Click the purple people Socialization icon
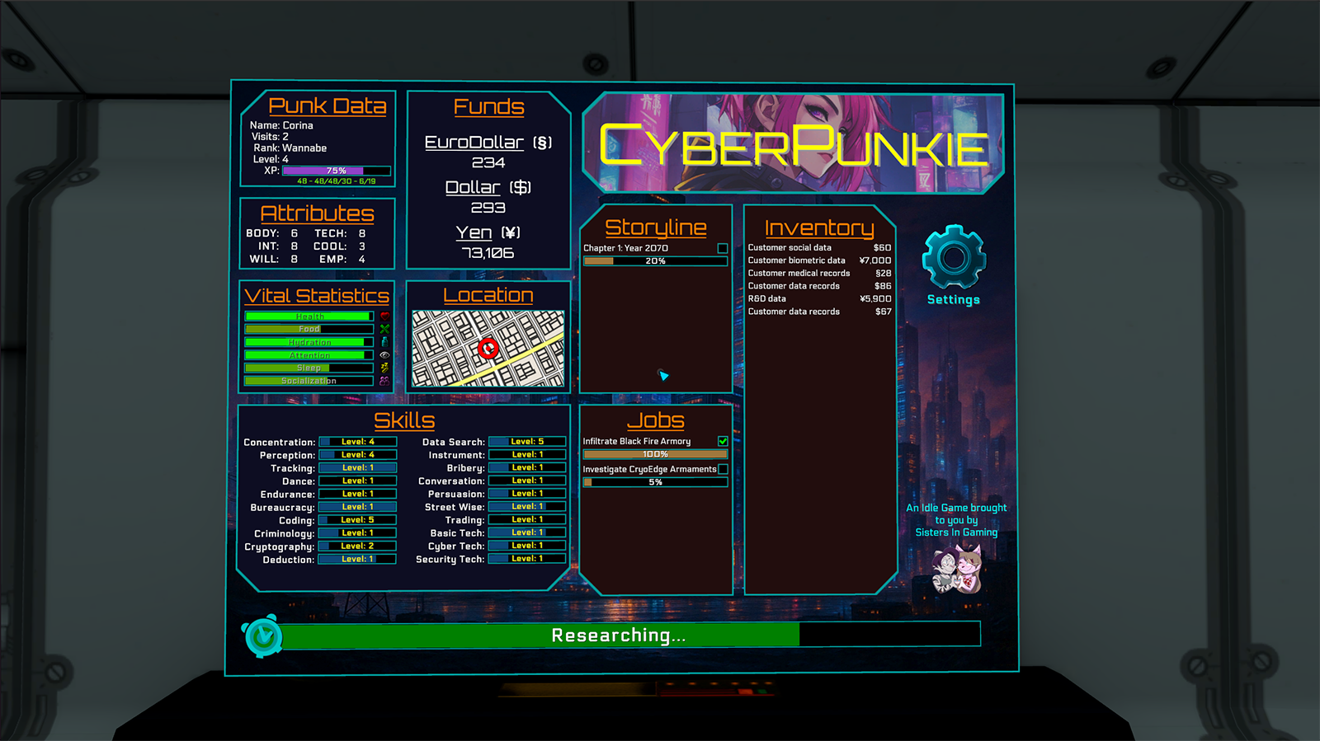 (384, 381)
